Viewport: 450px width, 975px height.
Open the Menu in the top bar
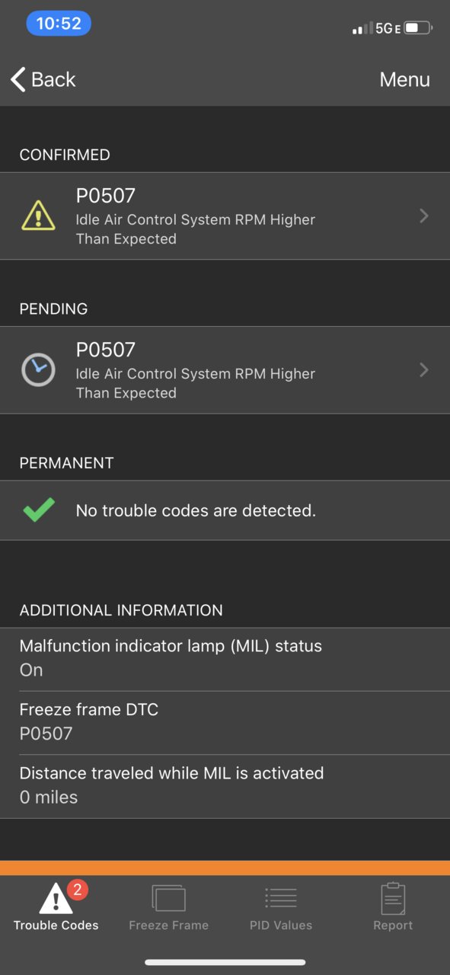tap(404, 79)
